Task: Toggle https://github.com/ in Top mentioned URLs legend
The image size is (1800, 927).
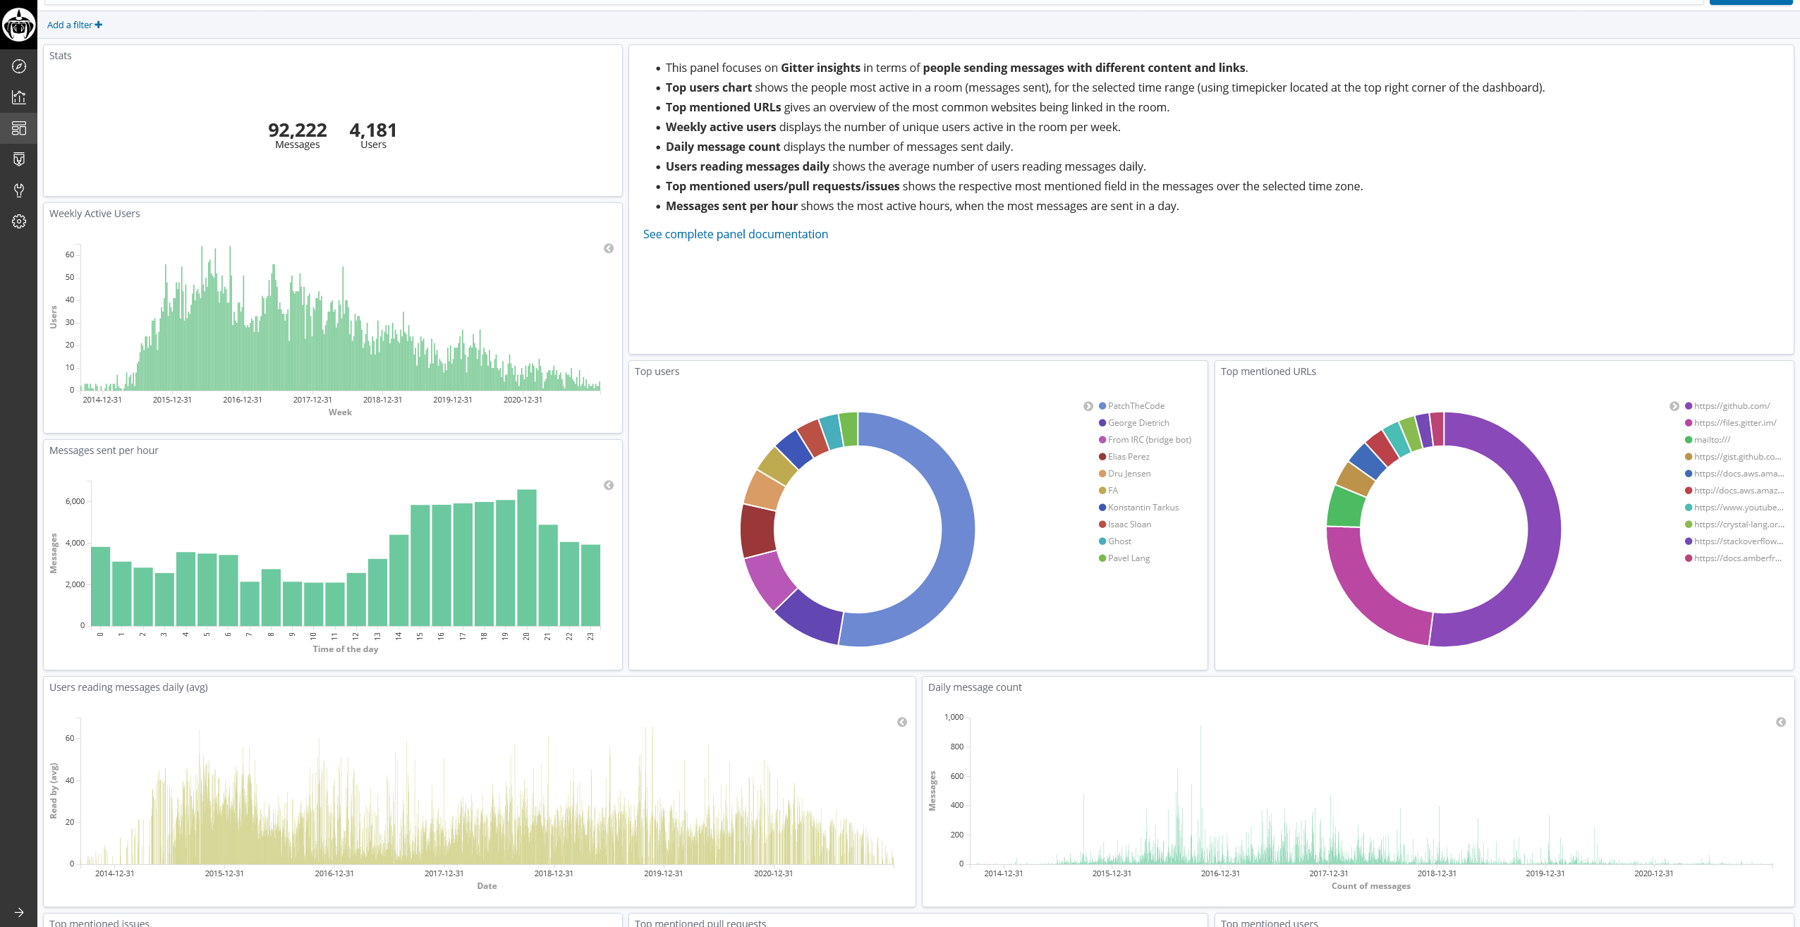Action: click(1732, 405)
